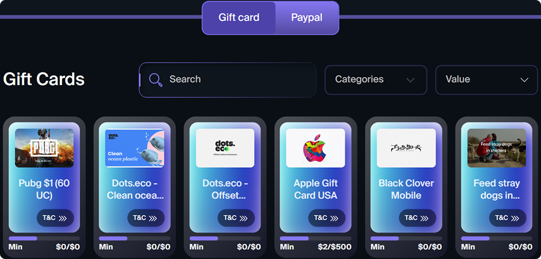Open T&C for Apple Gift Card USA
Screen dimensions: 541x259
point(327,218)
